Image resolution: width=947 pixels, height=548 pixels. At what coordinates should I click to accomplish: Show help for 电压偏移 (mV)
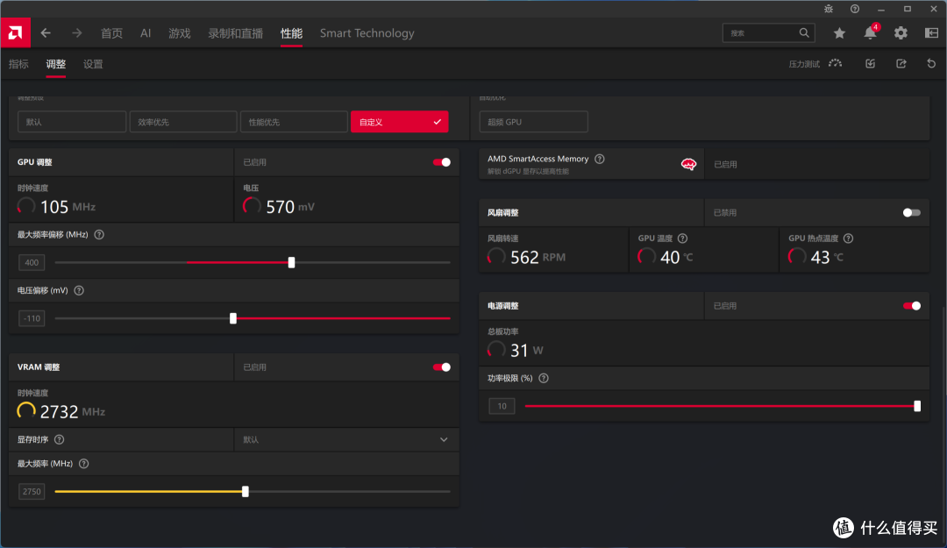(79, 290)
